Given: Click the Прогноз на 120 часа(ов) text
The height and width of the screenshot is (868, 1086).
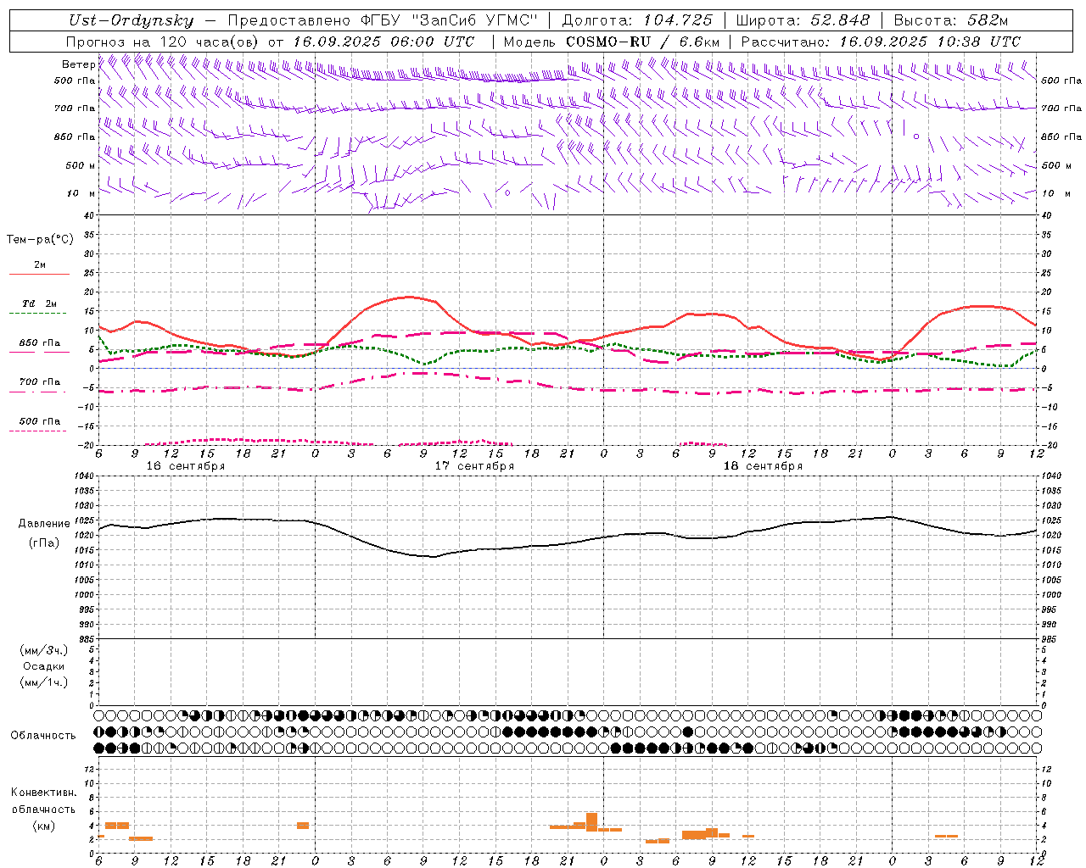Looking at the screenshot, I should point(163,42).
